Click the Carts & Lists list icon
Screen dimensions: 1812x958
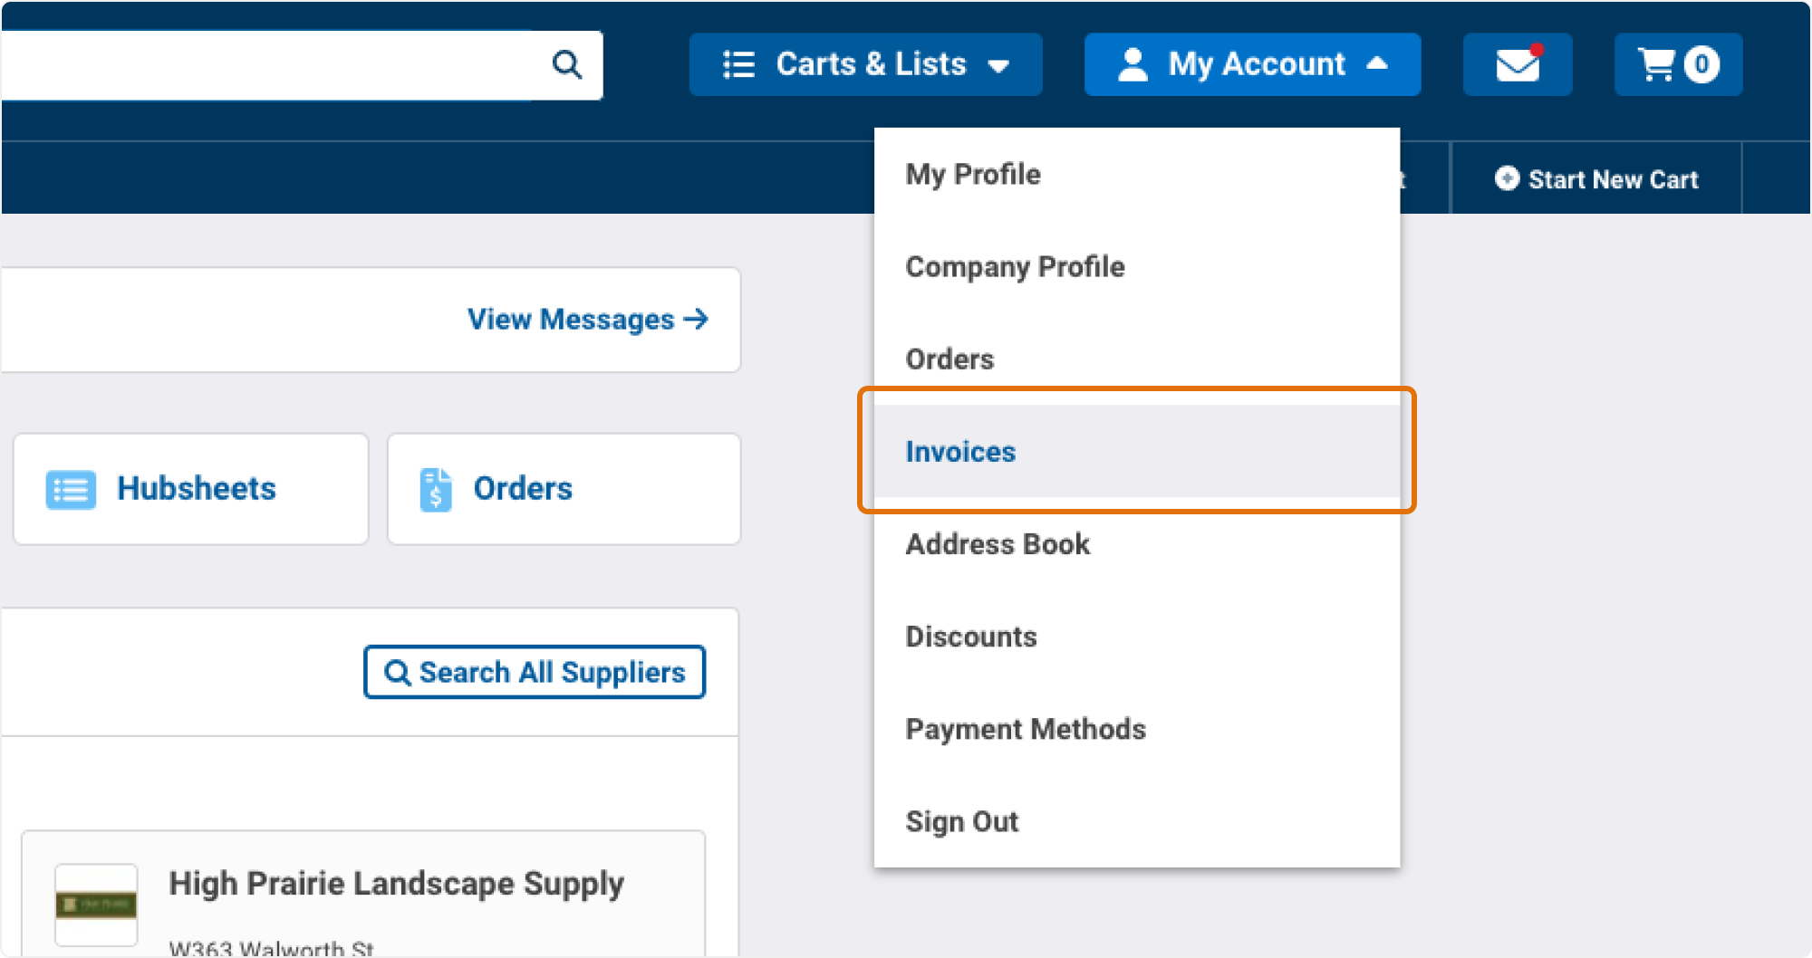[x=737, y=64]
